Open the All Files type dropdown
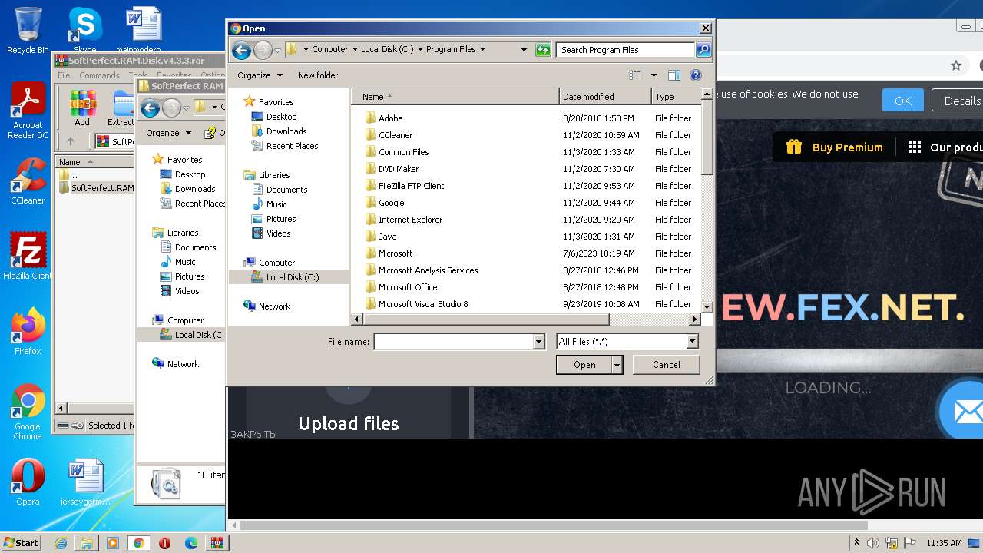The height and width of the screenshot is (553, 983). pos(627,342)
